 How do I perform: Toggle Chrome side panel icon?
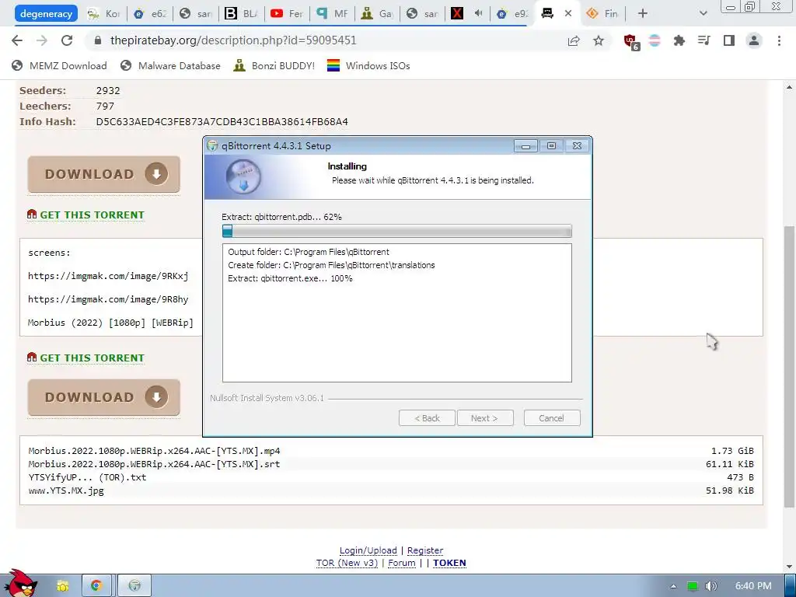[729, 40]
